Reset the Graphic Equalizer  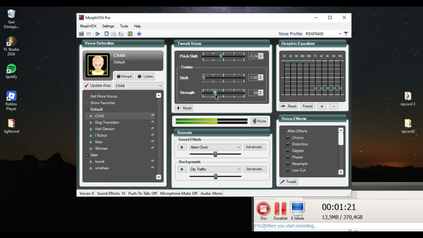(289, 106)
